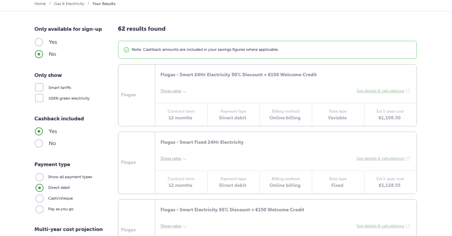Tick the 100% green electricity checkbox
452x236 pixels.
coord(39,98)
